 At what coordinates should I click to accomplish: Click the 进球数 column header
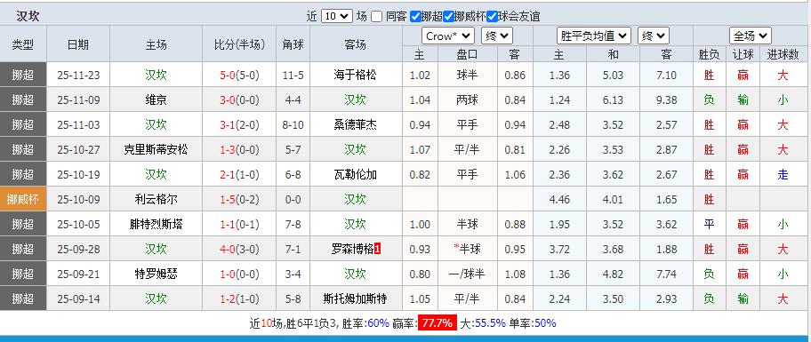click(783, 54)
